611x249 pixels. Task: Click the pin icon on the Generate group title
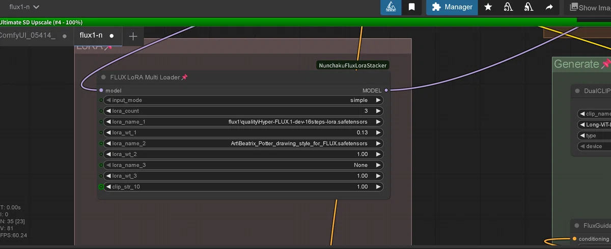point(605,64)
